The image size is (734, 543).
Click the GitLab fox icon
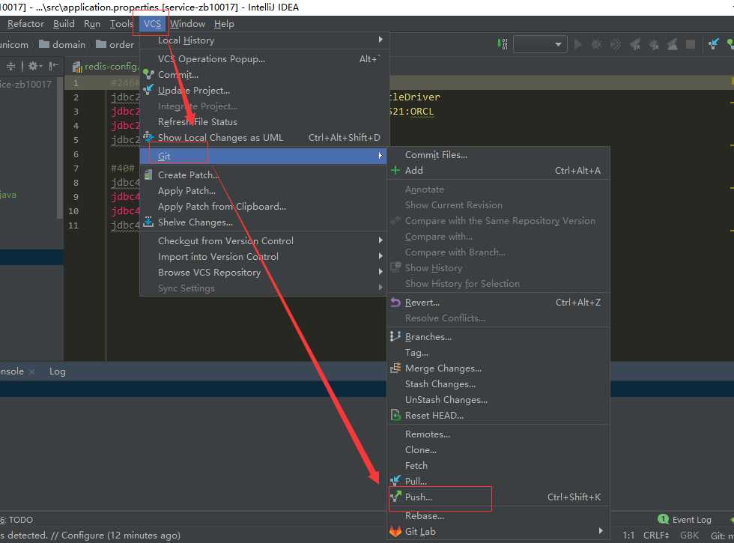[x=395, y=531]
